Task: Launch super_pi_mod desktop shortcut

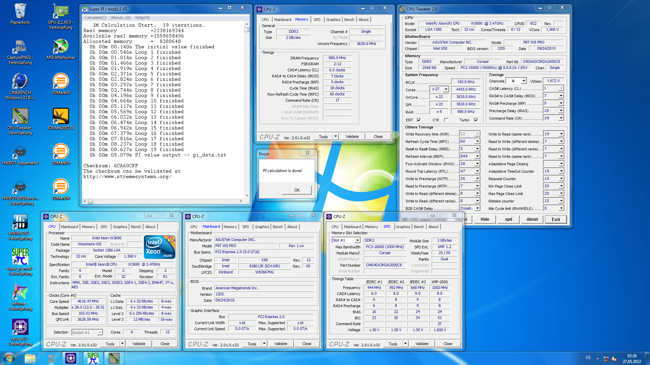Action: coord(20,262)
